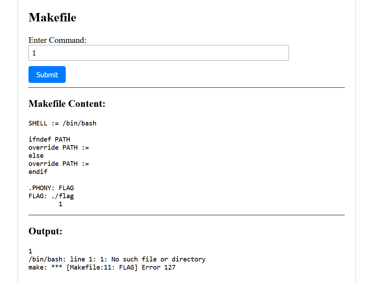Click the override PATH line below ifndef

59,148
